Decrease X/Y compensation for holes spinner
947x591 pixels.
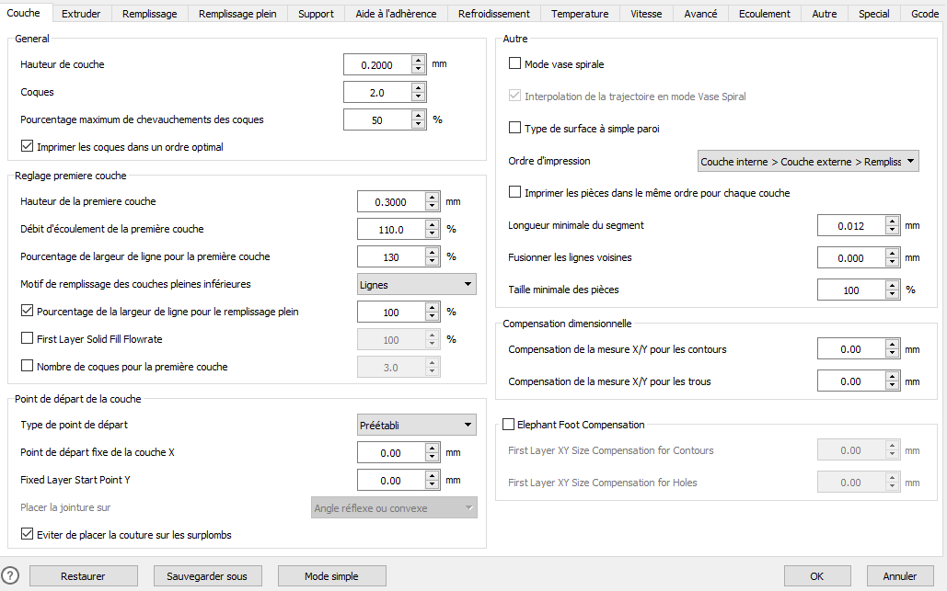click(892, 386)
